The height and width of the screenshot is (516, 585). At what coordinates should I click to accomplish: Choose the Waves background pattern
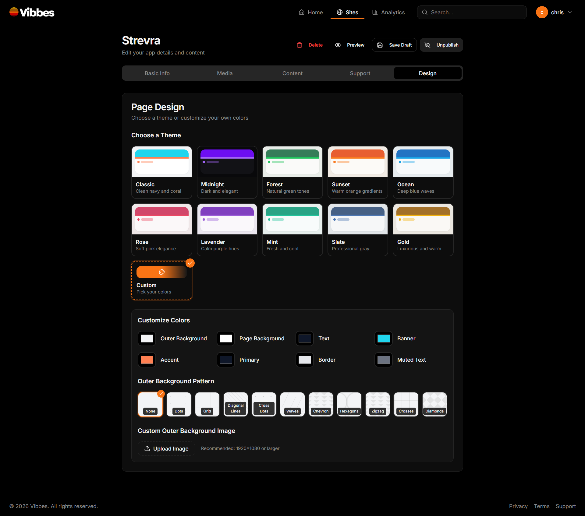pyautogui.click(x=292, y=404)
